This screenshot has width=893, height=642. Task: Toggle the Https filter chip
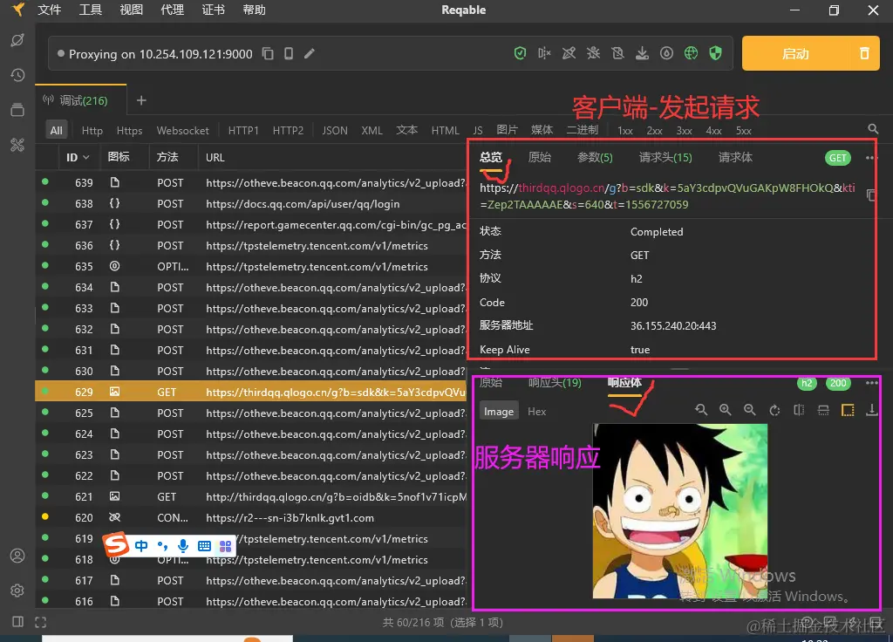(129, 131)
